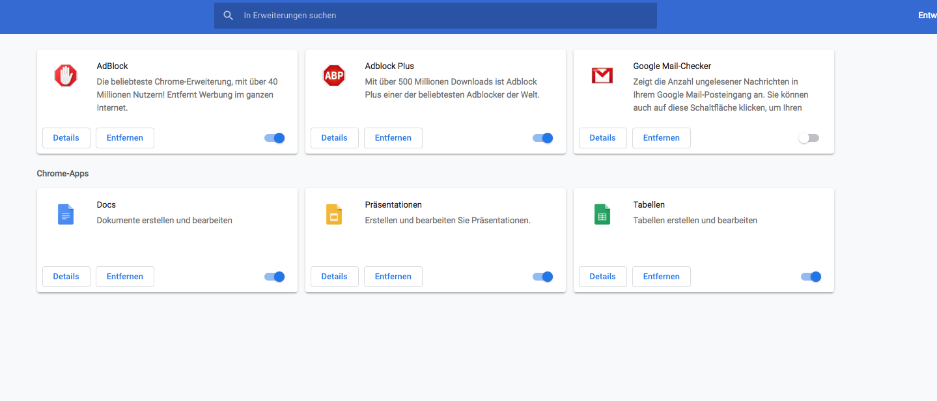This screenshot has height=401, width=937.
Task: Click the 'AdBlock' extension title
Action: (x=113, y=66)
